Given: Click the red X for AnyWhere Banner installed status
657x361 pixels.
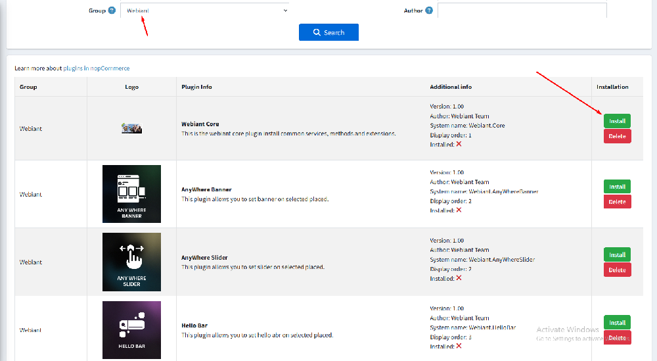Looking at the screenshot, I should 459,210.
